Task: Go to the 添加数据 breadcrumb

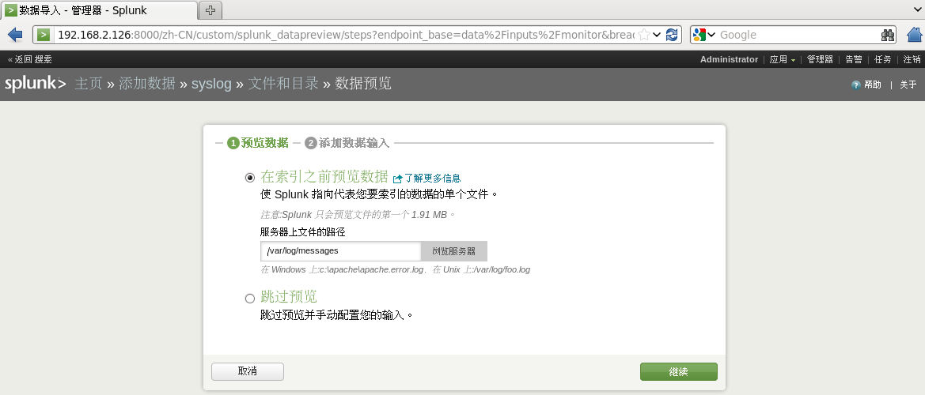Action: click(147, 84)
